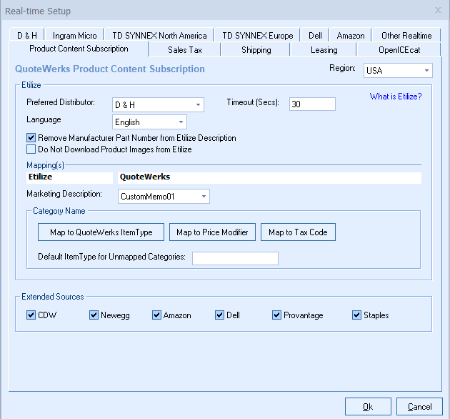Viewport: 450px width, 419px height.
Task: Toggle the Provantage extended source
Action: pyautogui.click(x=276, y=315)
